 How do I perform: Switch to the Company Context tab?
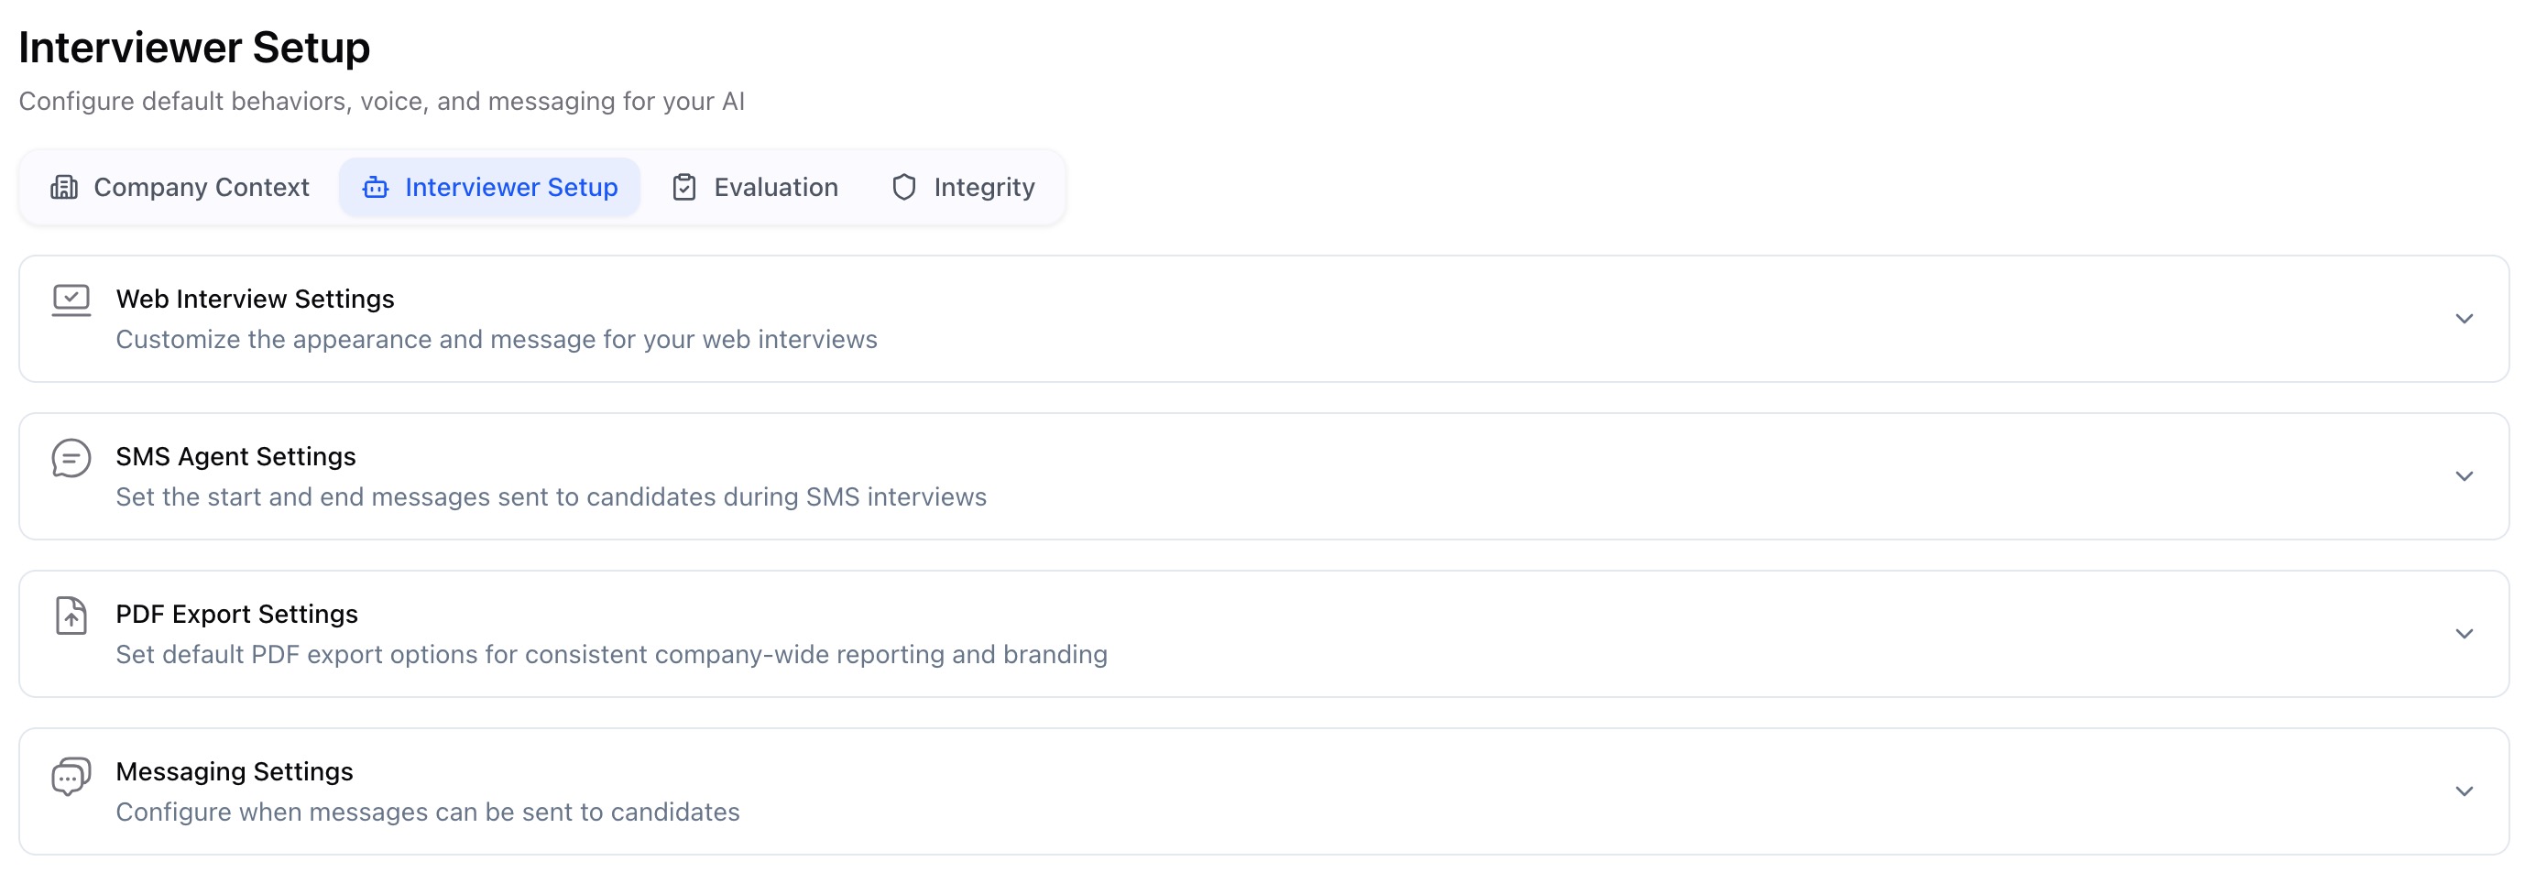[x=201, y=187]
